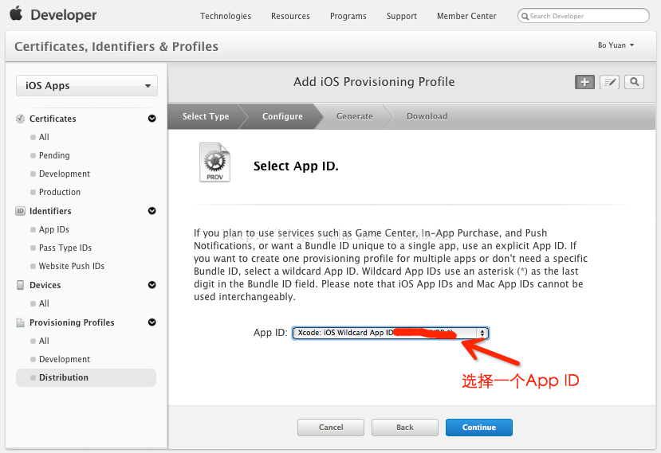
Task: Click the add (+) profile icon
Action: pyautogui.click(x=584, y=82)
